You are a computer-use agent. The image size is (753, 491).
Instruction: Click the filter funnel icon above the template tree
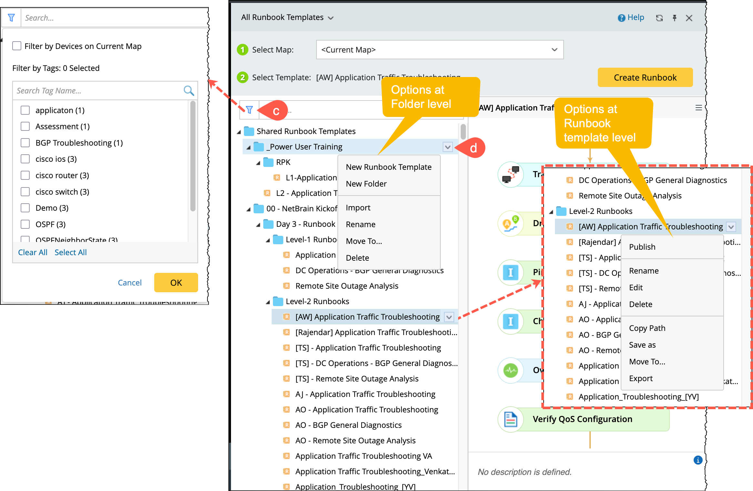pos(249,110)
